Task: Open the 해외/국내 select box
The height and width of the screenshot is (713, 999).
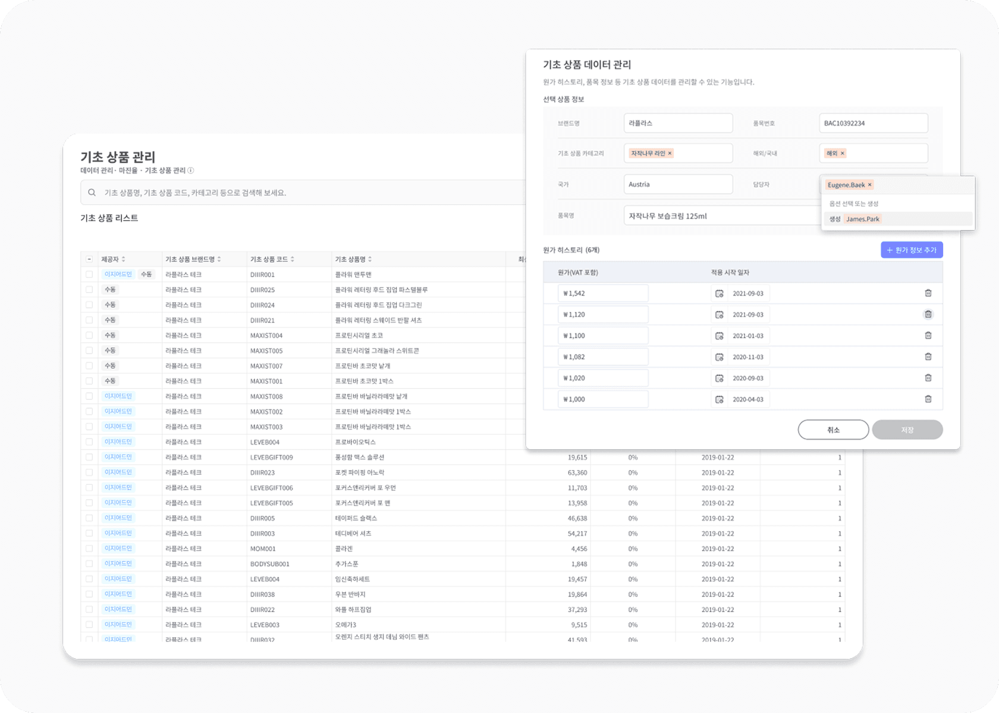Action: point(874,153)
